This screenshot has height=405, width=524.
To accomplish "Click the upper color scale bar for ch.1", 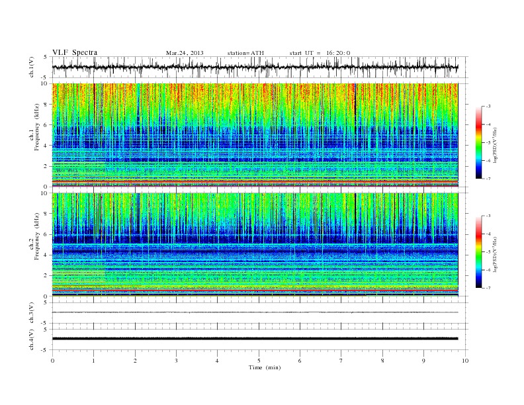I will click(x=478, y=142).
